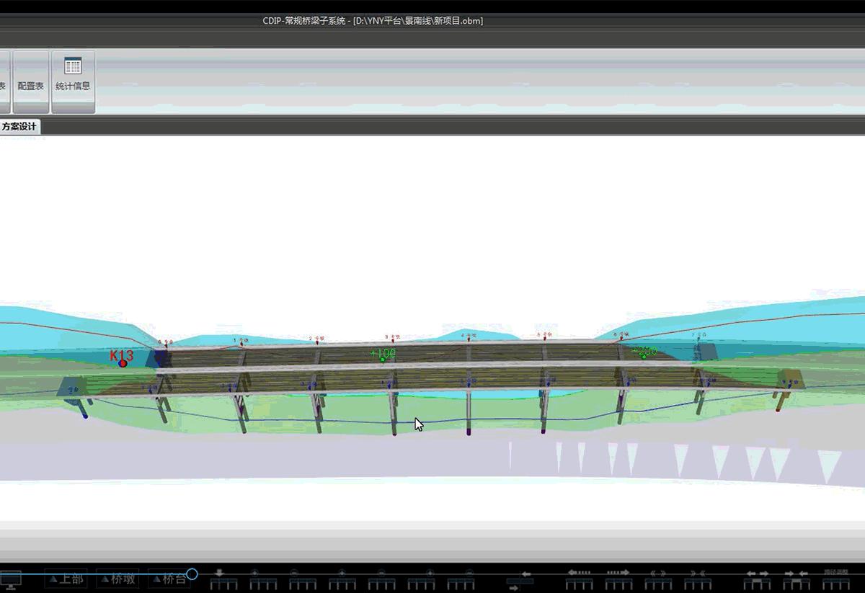
Task: Click the bridge swap-direction arrows icon
Action: tap(520, 580)
